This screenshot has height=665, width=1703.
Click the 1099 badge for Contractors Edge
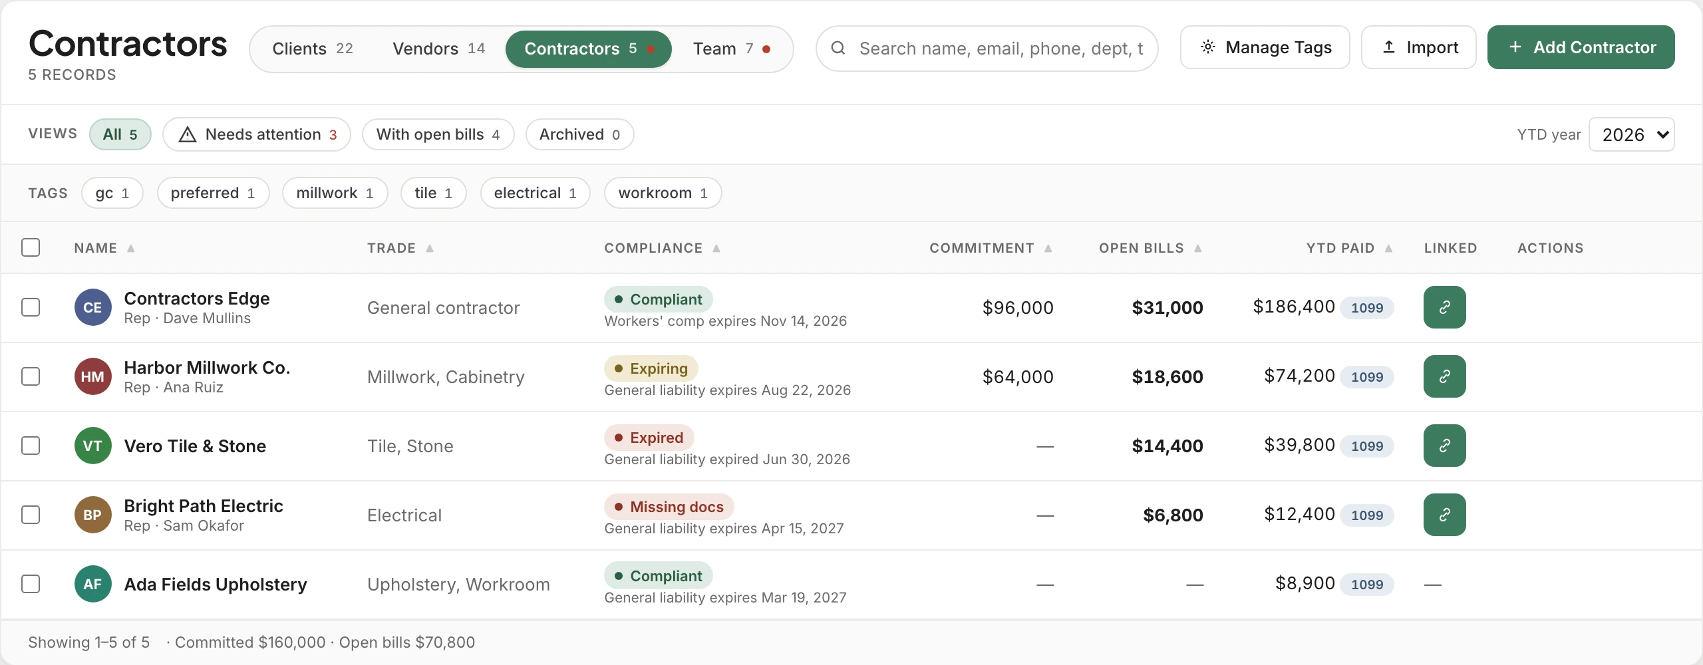1367,308
